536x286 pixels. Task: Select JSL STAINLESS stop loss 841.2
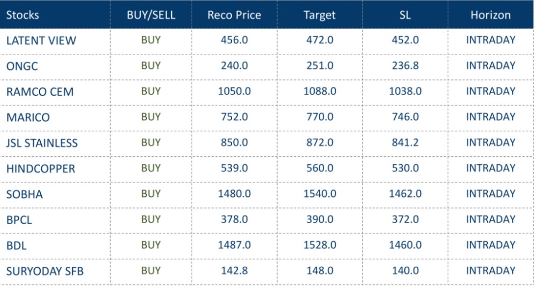point(405,142)
